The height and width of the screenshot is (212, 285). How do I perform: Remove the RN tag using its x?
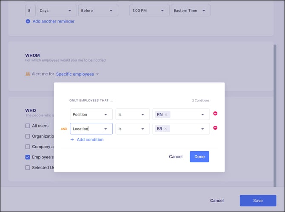(166, 115)
